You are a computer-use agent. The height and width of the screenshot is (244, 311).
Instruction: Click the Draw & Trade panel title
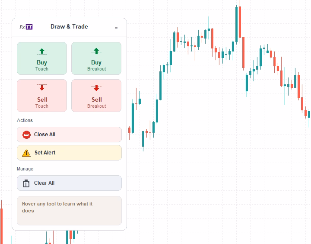point(69,27)
